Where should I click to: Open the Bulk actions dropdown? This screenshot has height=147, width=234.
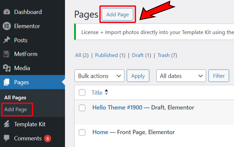pyautogui.click(x=99, y=76)
